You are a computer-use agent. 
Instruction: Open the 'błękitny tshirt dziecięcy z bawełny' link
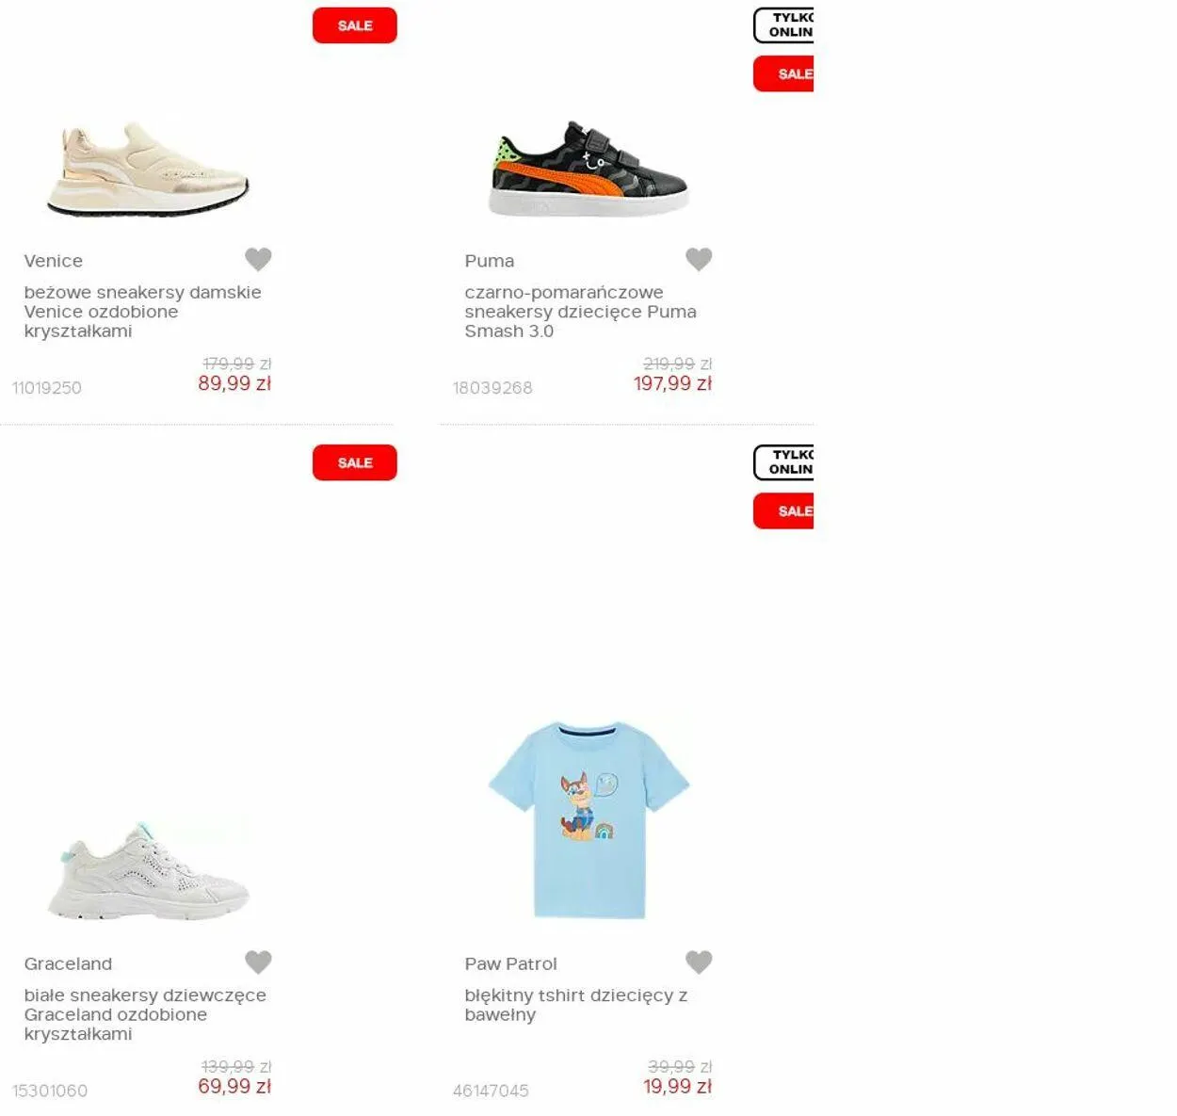click(x=575, y=1005)
